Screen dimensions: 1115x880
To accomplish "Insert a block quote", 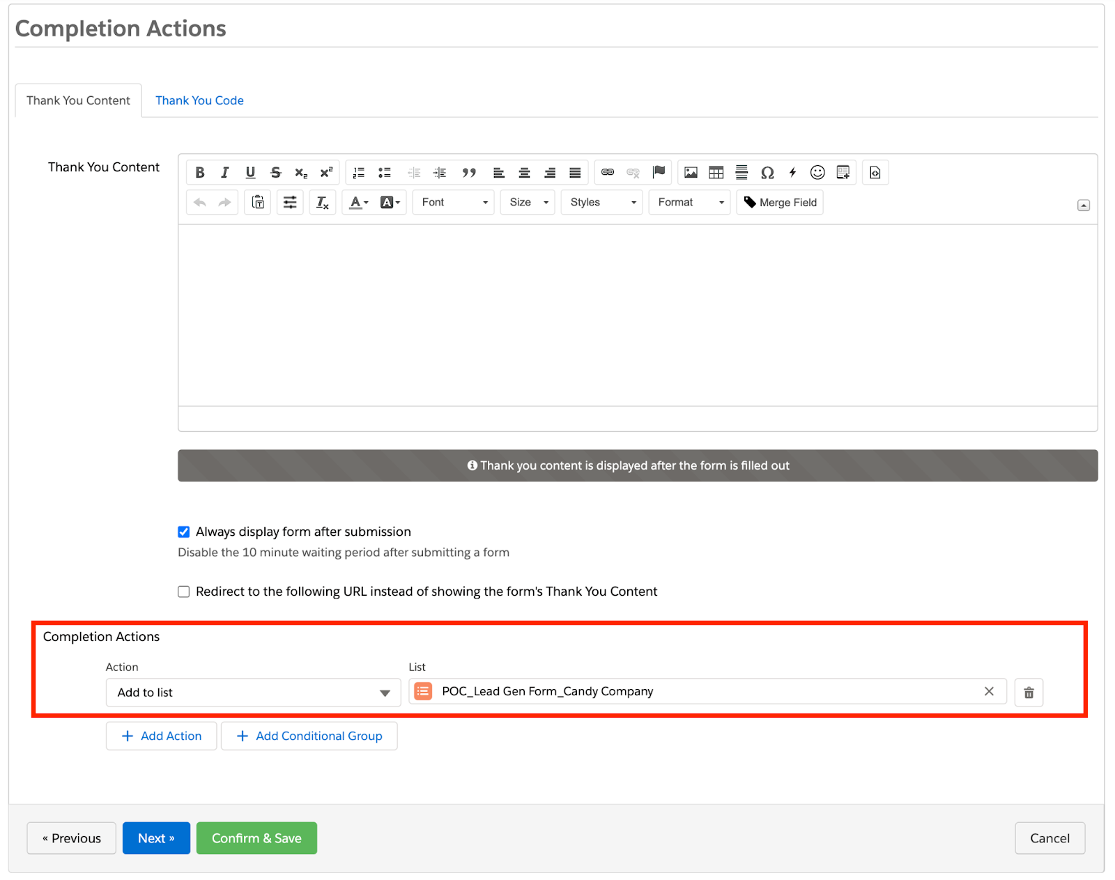I will [469, 172].
